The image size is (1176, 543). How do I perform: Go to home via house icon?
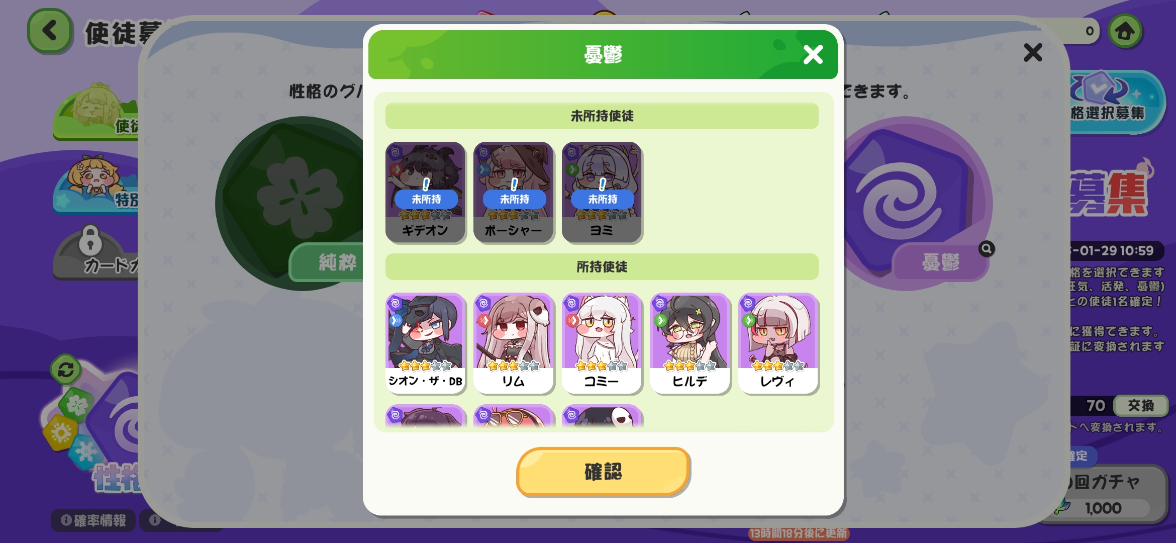(1125, 31)
